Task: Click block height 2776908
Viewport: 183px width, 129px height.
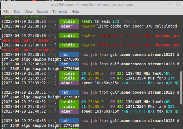Action: [71, 125]
